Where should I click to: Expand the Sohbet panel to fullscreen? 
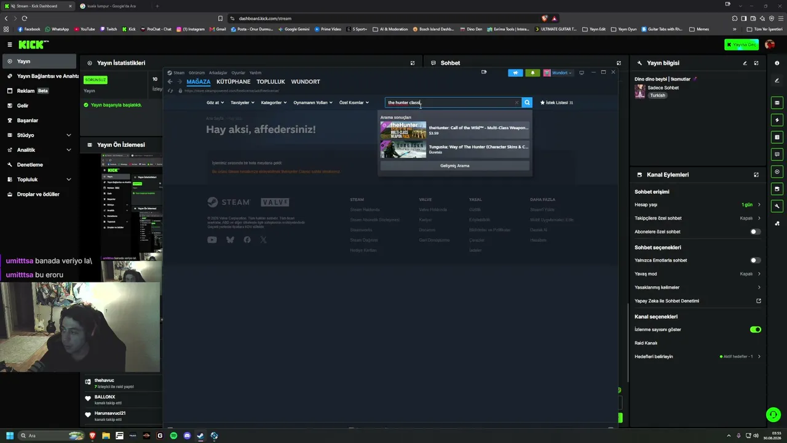point(619,63)
